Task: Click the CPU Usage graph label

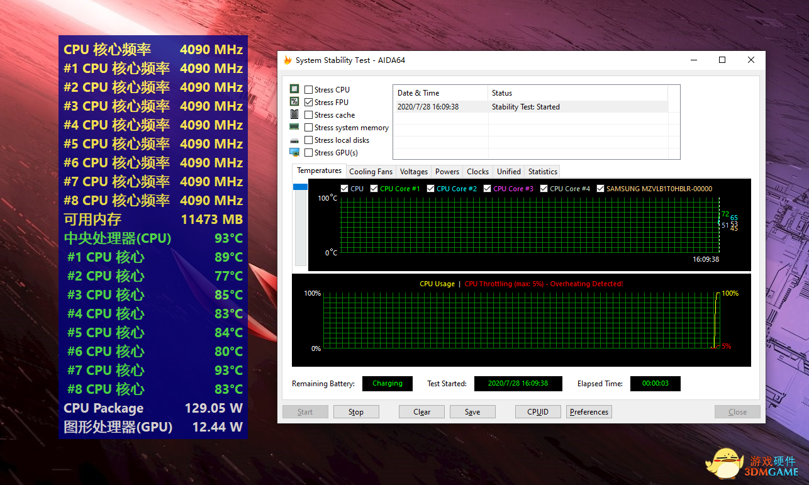Action: click(x=437, y=284)
